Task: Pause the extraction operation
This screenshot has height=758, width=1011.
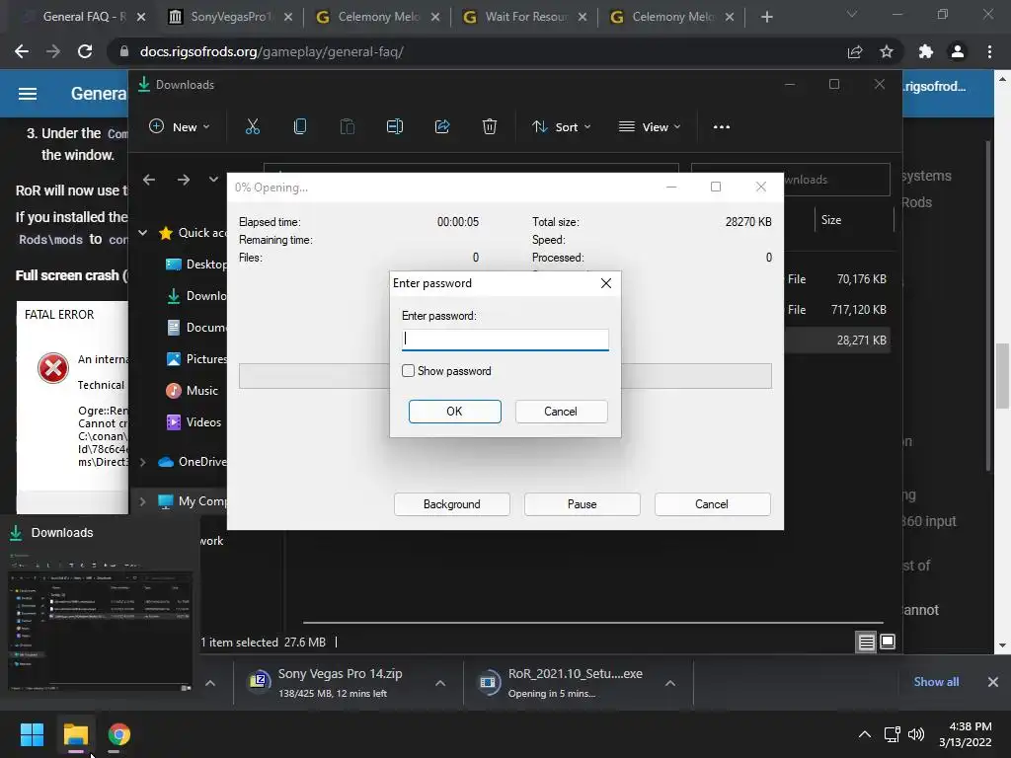Action: (583, 504)
